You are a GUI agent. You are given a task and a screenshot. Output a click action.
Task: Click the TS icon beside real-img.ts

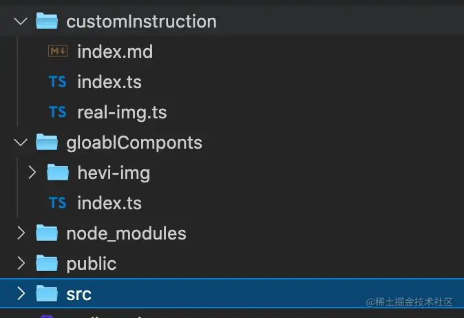tap(58, 112)
